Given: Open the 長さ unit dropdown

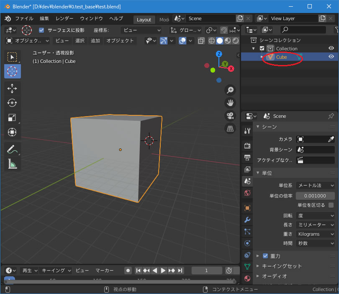Looking at the screenshot, I should pyautogui.click(x=315, y=225).
